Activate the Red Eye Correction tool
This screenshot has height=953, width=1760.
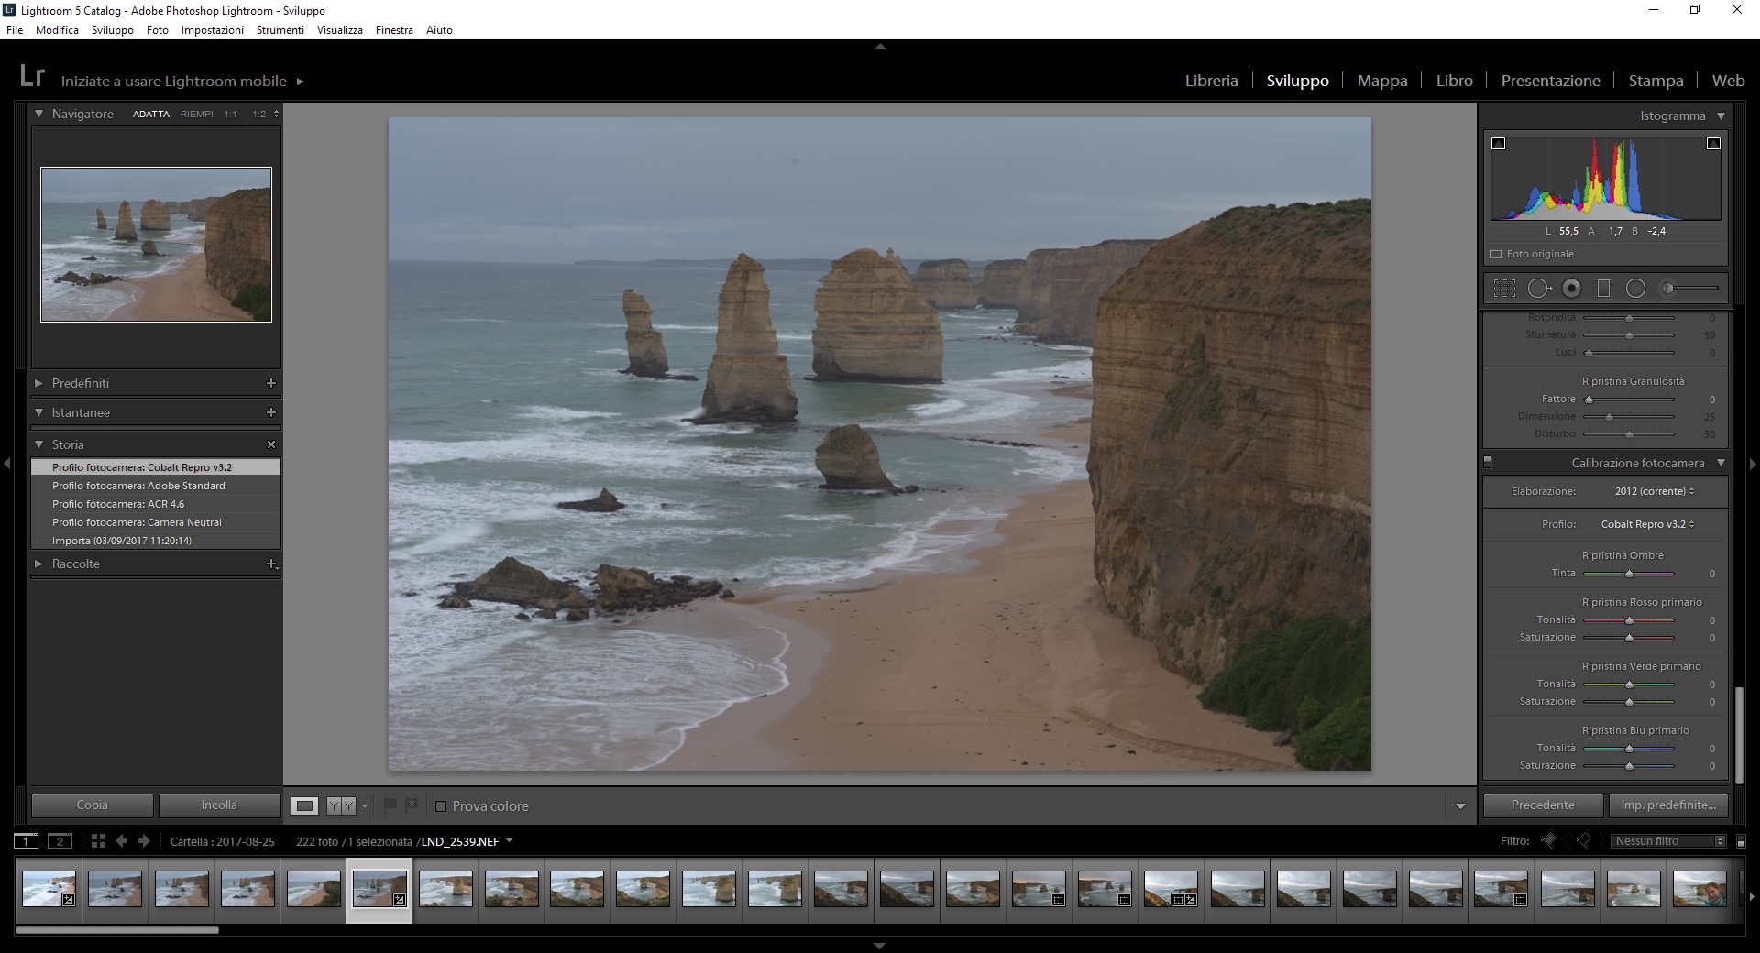(x=1571, y=289)
